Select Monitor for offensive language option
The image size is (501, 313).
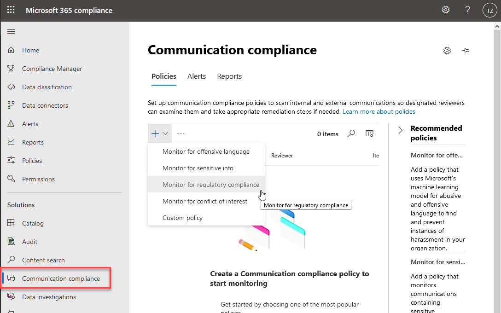pos(206,151)
